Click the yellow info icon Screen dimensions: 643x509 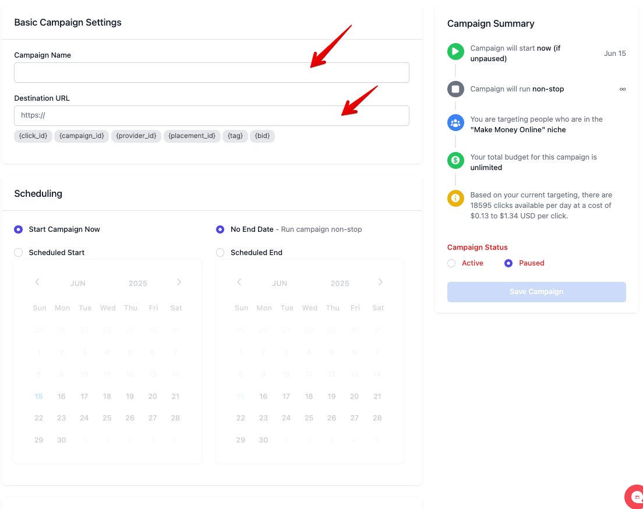(x=455, y=198)
